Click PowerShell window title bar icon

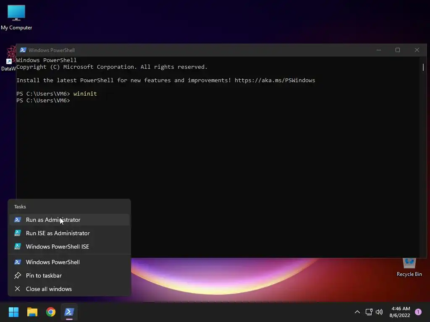coord(23,50)
